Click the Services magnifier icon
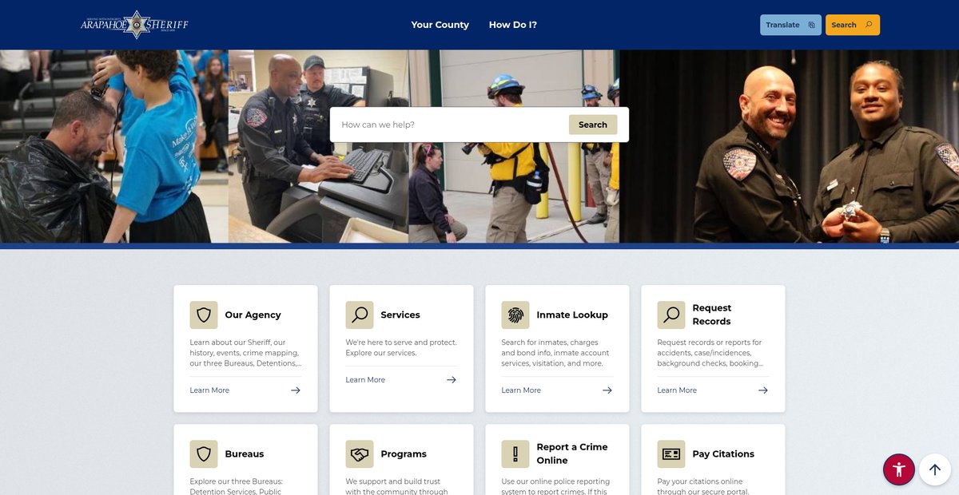959x495 pixels. pyautogui.click(x=360, y=315)
